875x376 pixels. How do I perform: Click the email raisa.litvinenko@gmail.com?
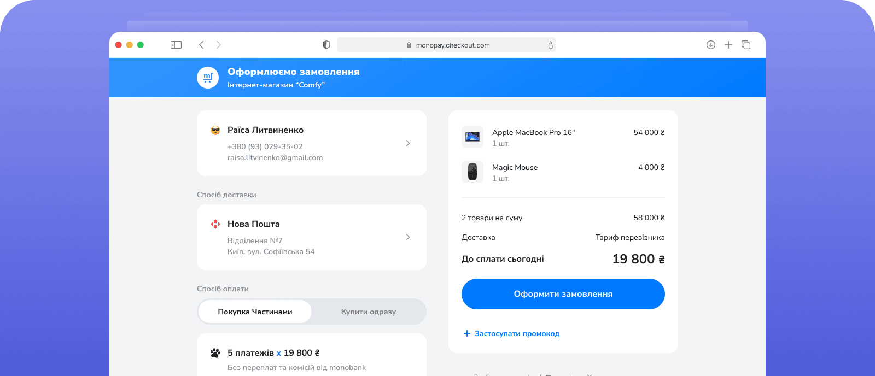(275, 157)
